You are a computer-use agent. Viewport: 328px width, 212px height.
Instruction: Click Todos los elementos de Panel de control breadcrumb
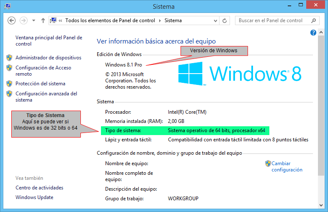coord(110,20)
